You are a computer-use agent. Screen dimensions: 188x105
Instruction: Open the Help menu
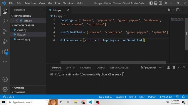(x=80, y=3)
